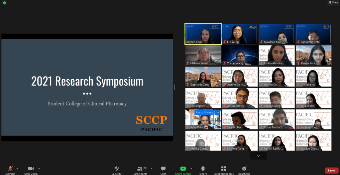Click Ask to Unmute on Rajul Patel
This screenshot has width=340, height=175.
coord(204,112)
